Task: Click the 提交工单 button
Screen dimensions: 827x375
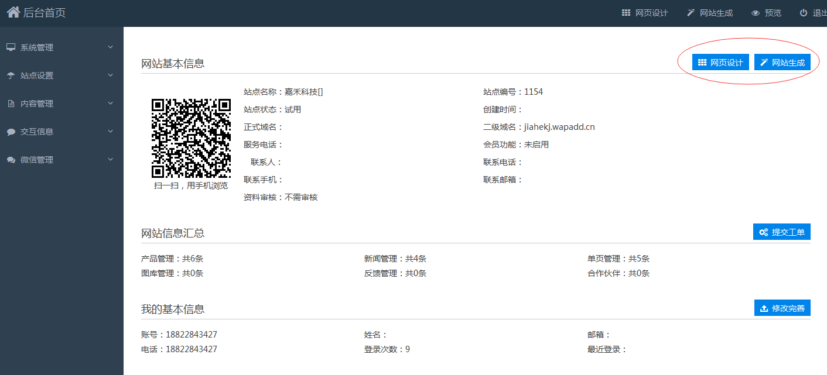Action: [781, 232]
